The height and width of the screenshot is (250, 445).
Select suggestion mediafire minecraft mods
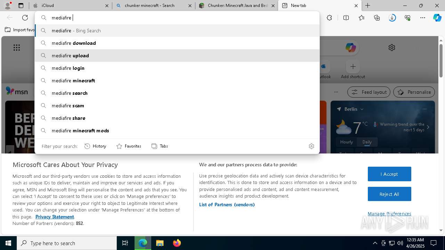pos(177,131)
